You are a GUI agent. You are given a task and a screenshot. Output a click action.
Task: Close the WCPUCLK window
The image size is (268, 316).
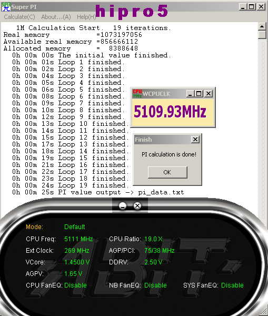209,94
